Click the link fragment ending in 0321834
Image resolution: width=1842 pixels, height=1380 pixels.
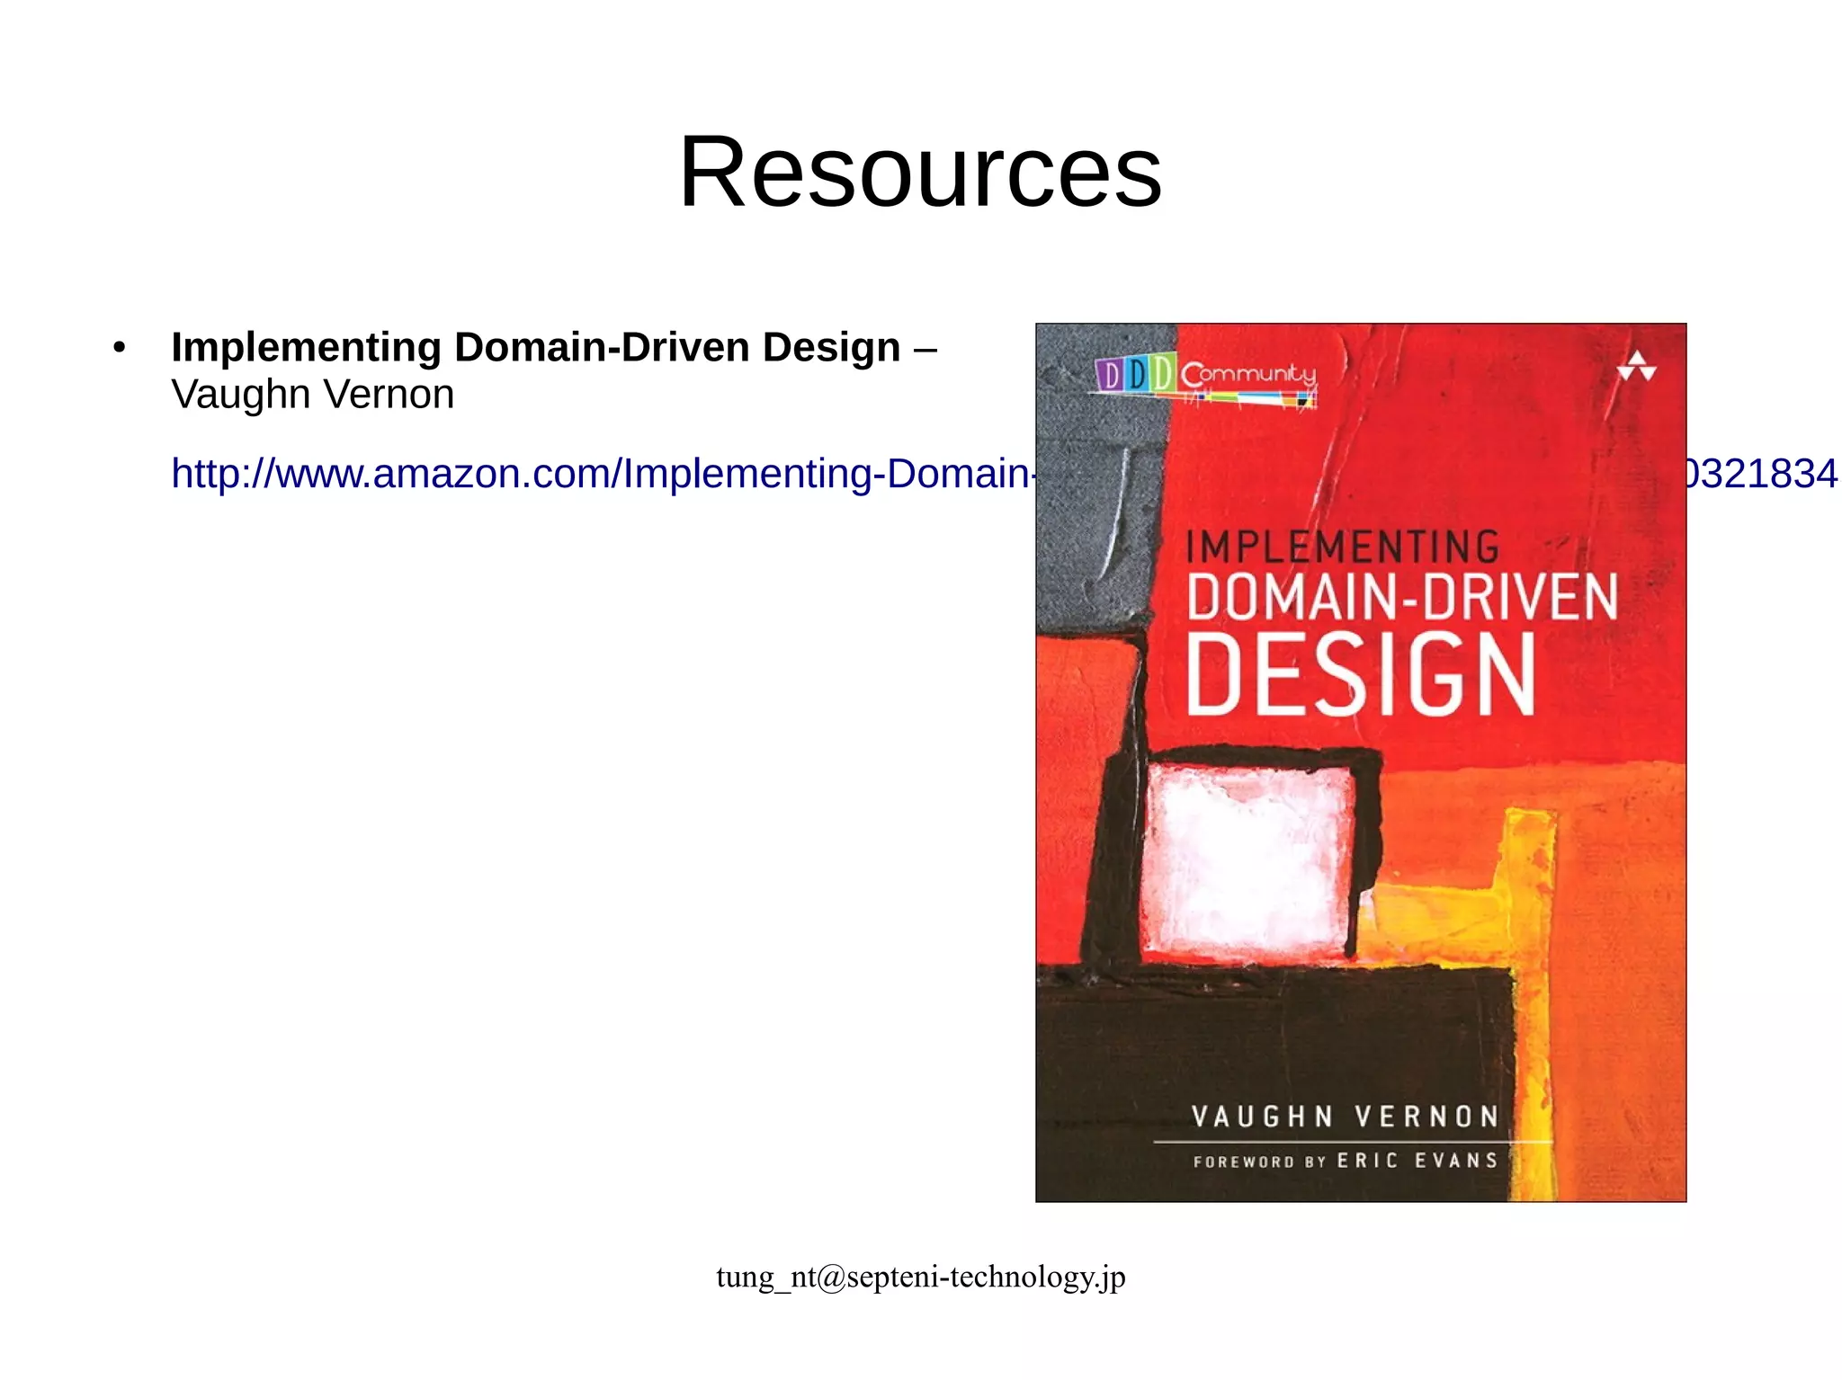coord(1761,474)
